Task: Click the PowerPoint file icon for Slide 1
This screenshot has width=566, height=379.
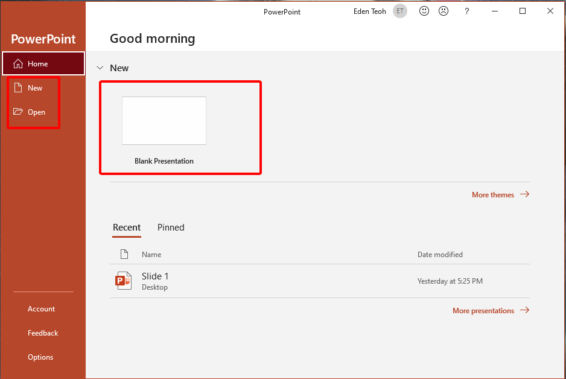Action: (x=123, y=281)
